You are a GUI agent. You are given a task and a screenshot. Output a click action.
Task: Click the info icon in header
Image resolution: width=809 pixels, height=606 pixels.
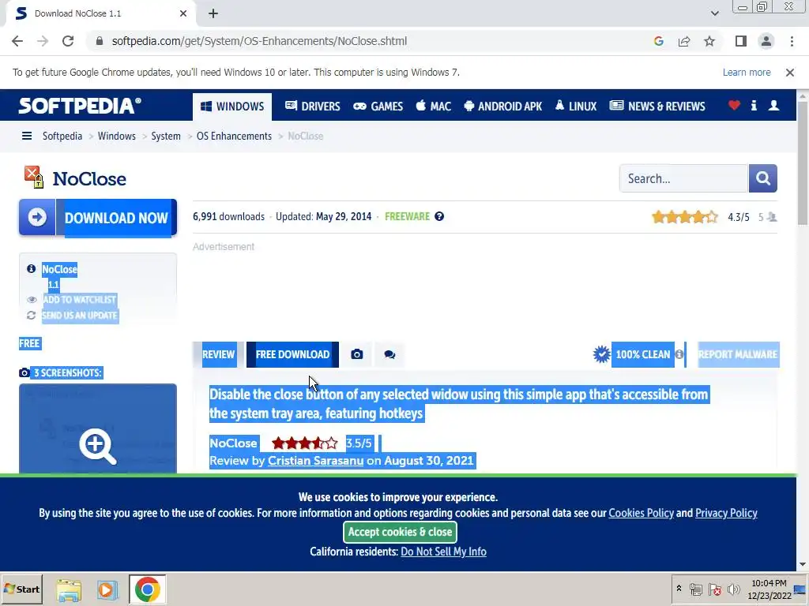tap(754, 106)
